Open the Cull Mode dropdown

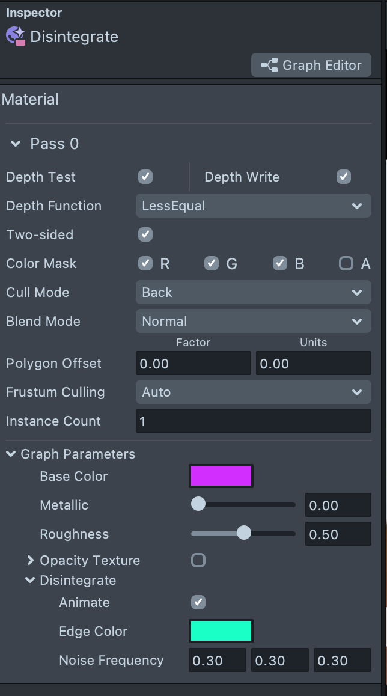point(253,292)
